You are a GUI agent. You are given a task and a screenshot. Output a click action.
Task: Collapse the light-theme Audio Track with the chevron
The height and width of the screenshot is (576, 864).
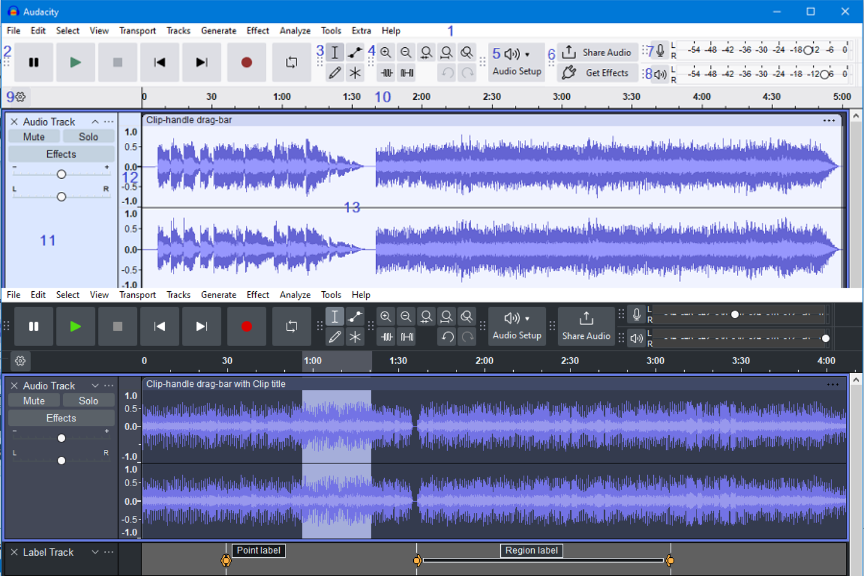95,122
